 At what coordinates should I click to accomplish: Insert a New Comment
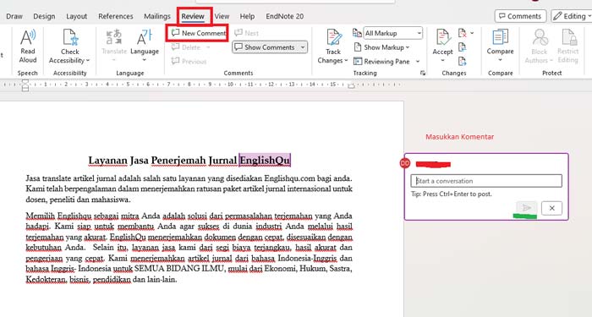(198, 33)
